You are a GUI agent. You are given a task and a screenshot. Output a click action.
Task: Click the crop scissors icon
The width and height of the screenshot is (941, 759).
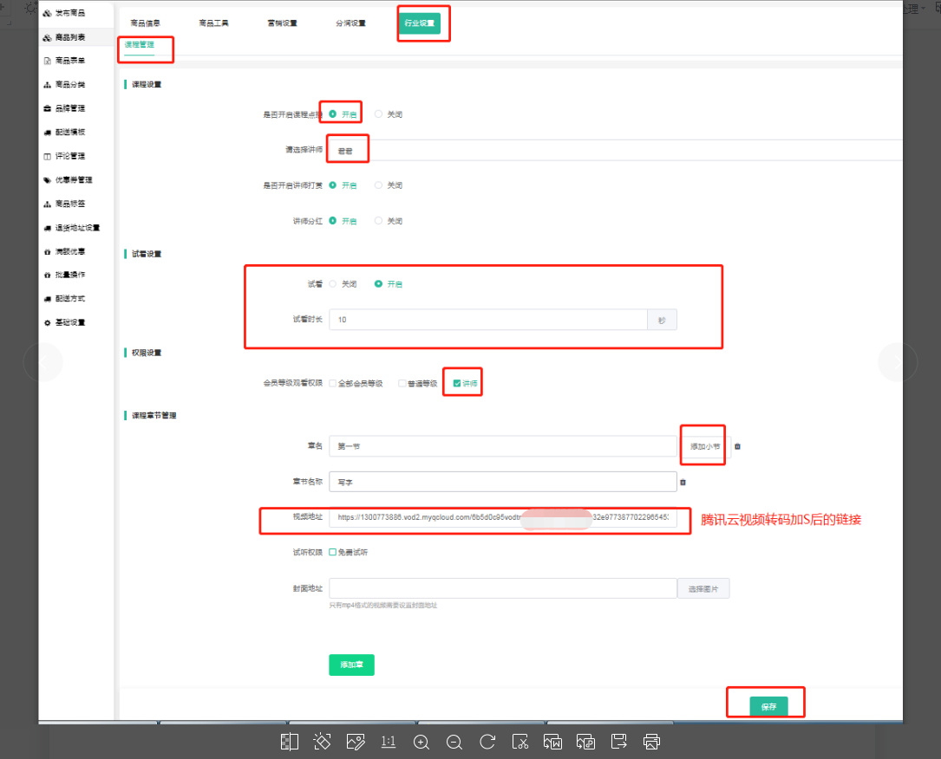point(520,742)
